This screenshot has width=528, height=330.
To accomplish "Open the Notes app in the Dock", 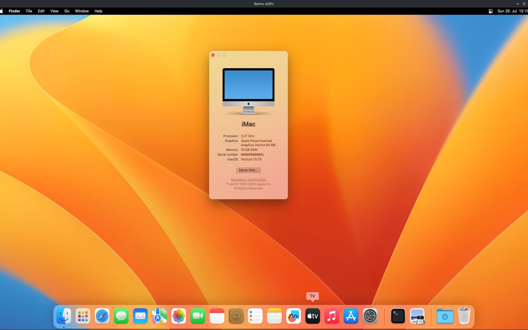I will 274,316.
